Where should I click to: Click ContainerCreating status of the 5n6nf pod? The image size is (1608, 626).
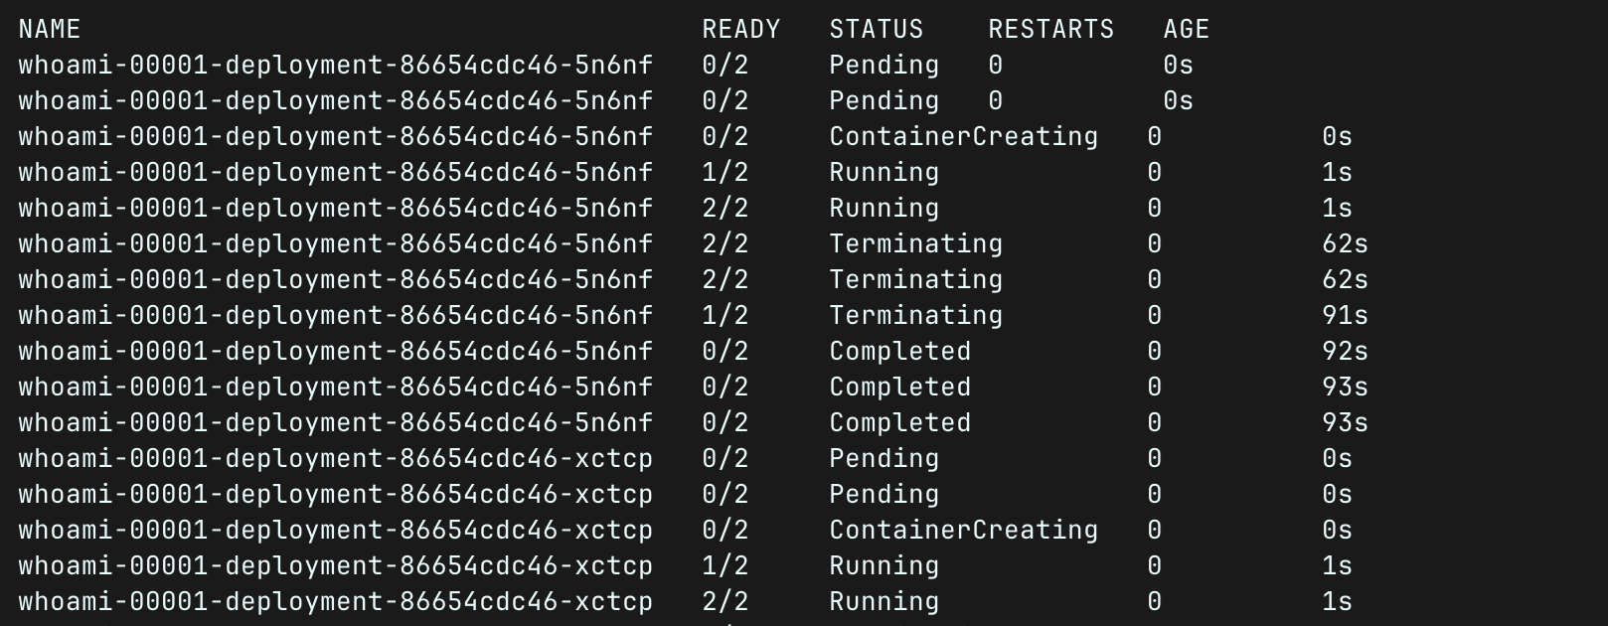coord(963,137)
